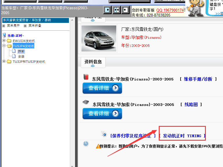
Task: Click the open TU5JP4发动机 folder icon
Action: [x=9, y=46]
